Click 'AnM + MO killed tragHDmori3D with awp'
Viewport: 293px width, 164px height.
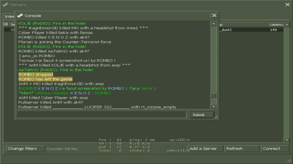pos(61,84)
